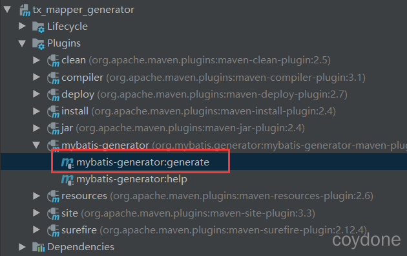The width and height of the screenshot is (407, 256).
Task: Collapse the tx_mapper_generator root node
Action: pyautogui.click(x=7, y=9)
